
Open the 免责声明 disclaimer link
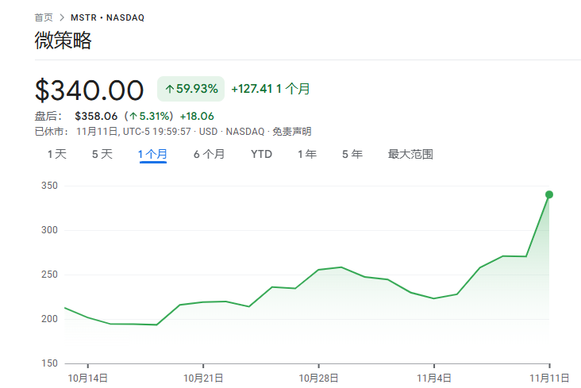(x=292, y=131)
